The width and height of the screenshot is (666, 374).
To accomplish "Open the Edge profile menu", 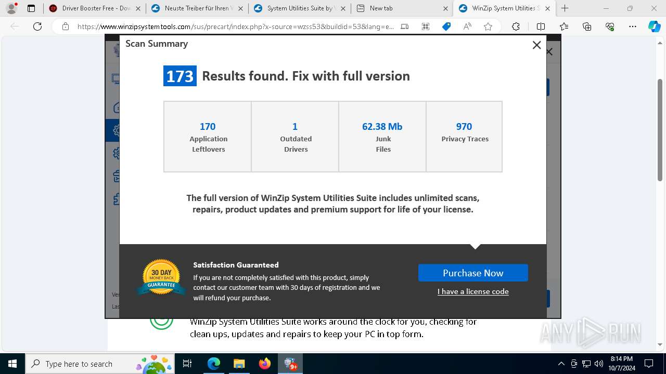I will click(11, 8).
